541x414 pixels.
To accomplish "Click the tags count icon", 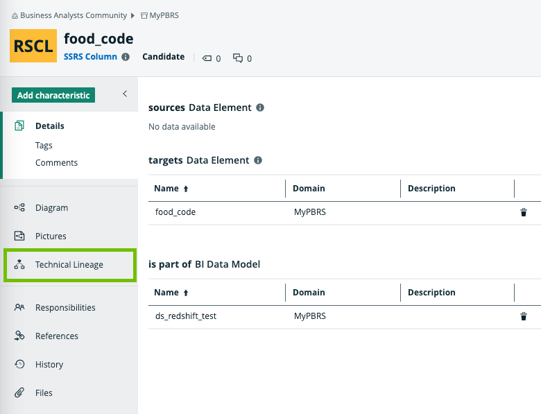I will (x=207, y=58).
